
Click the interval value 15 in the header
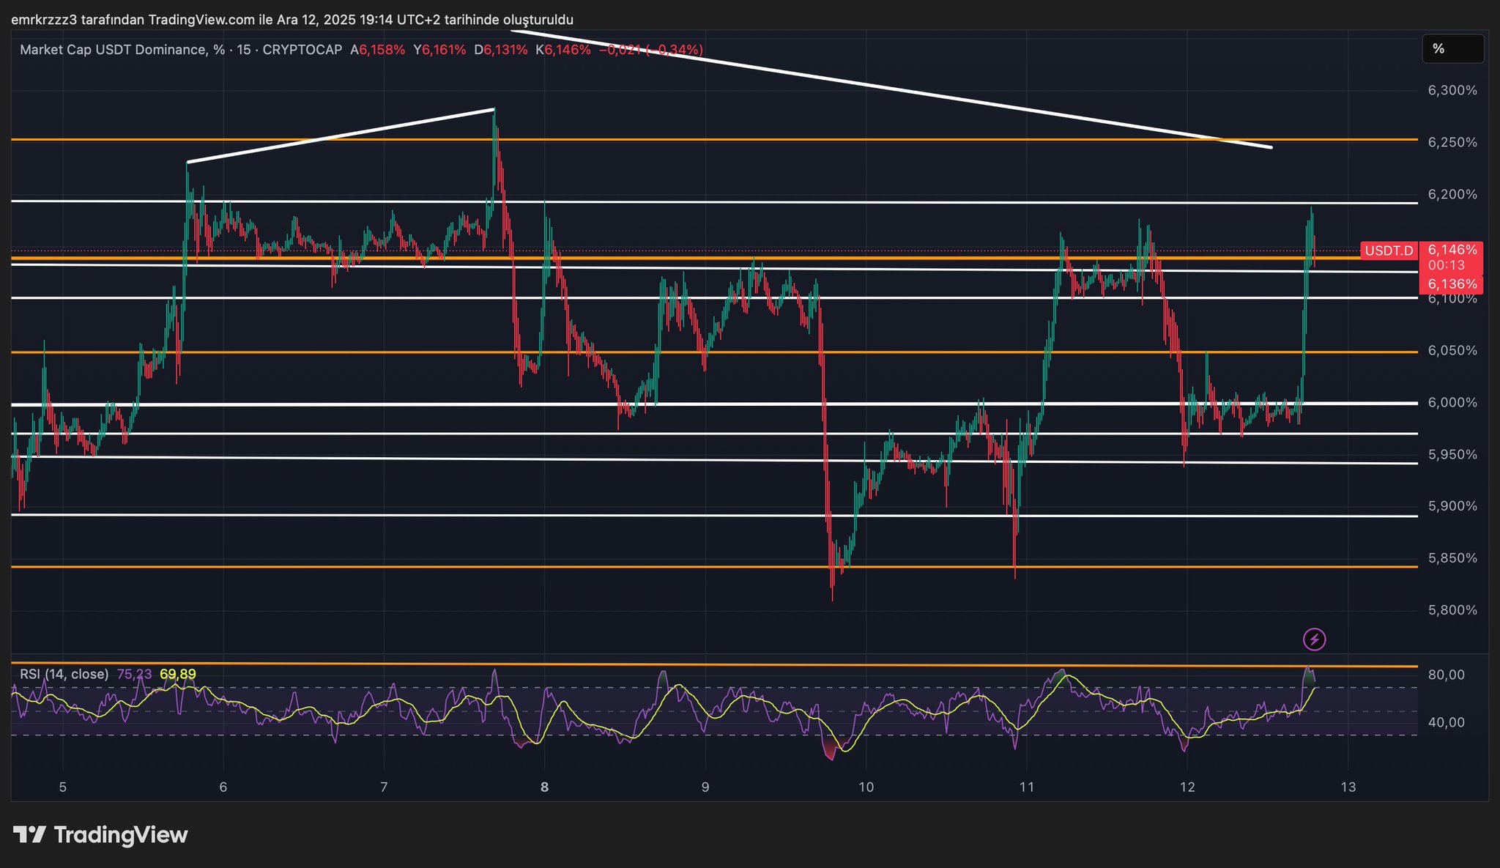coord(243,50)
